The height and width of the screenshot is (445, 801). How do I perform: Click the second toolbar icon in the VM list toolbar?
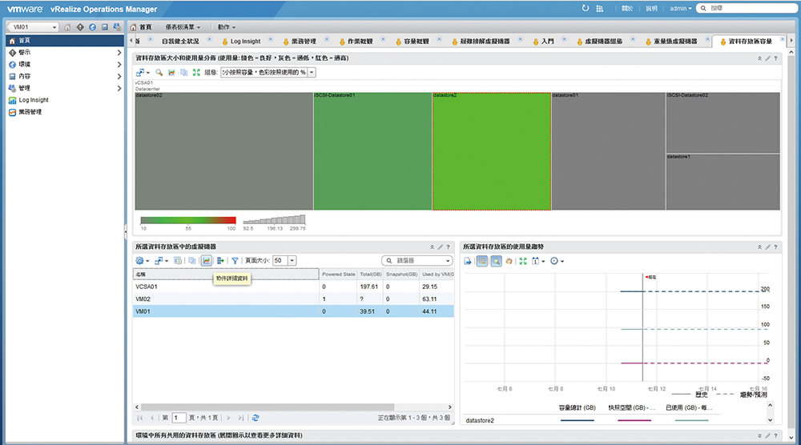click(161, 261)
